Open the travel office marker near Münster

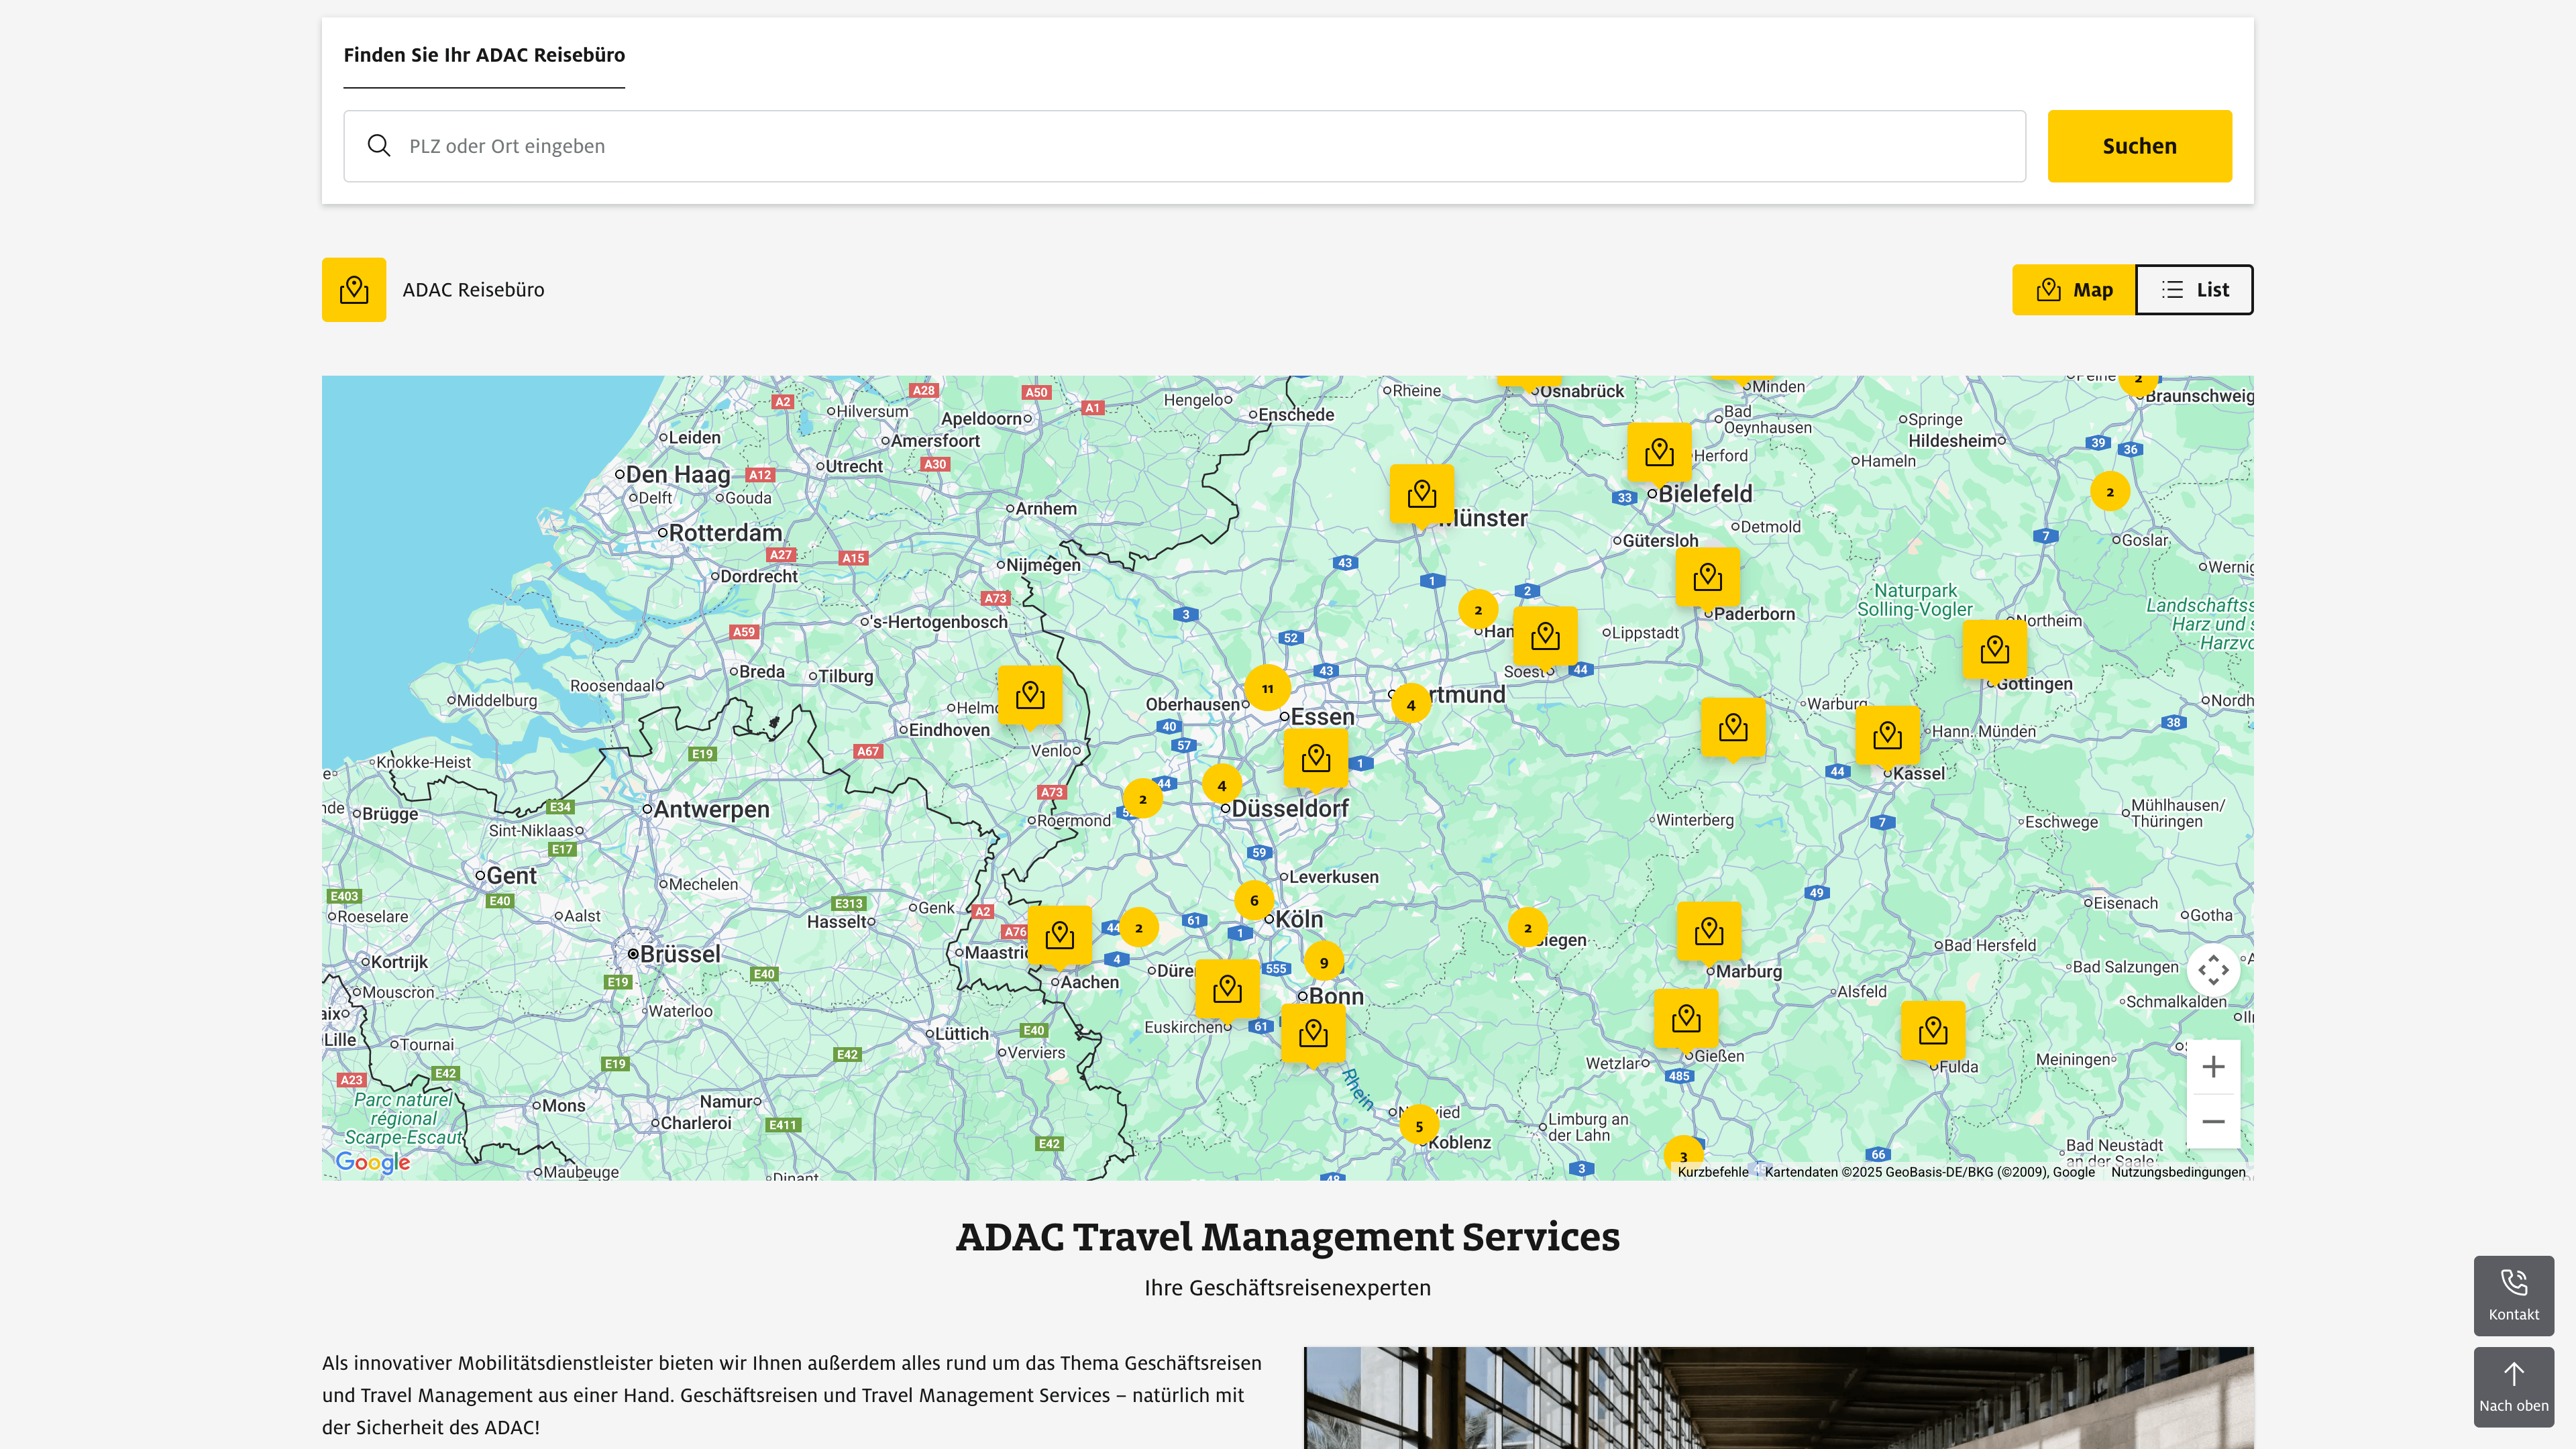[x=1421, y=494]
